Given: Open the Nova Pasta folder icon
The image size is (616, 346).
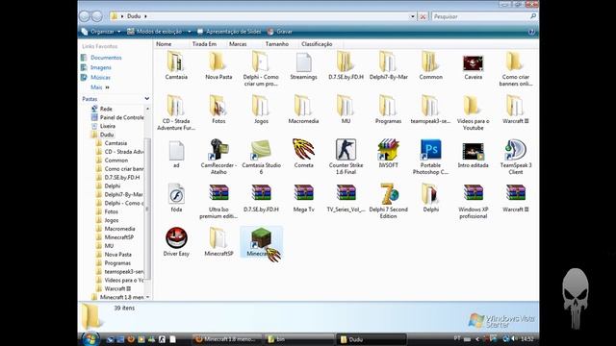Looking at the screenshot, I should click(218, 62).
